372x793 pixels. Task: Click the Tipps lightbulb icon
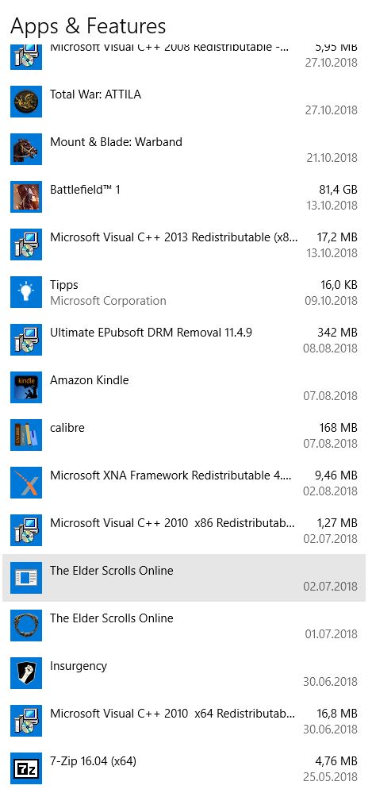click(25, 292)
